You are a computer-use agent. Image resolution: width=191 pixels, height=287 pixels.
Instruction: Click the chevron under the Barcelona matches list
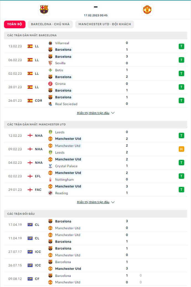113,113
